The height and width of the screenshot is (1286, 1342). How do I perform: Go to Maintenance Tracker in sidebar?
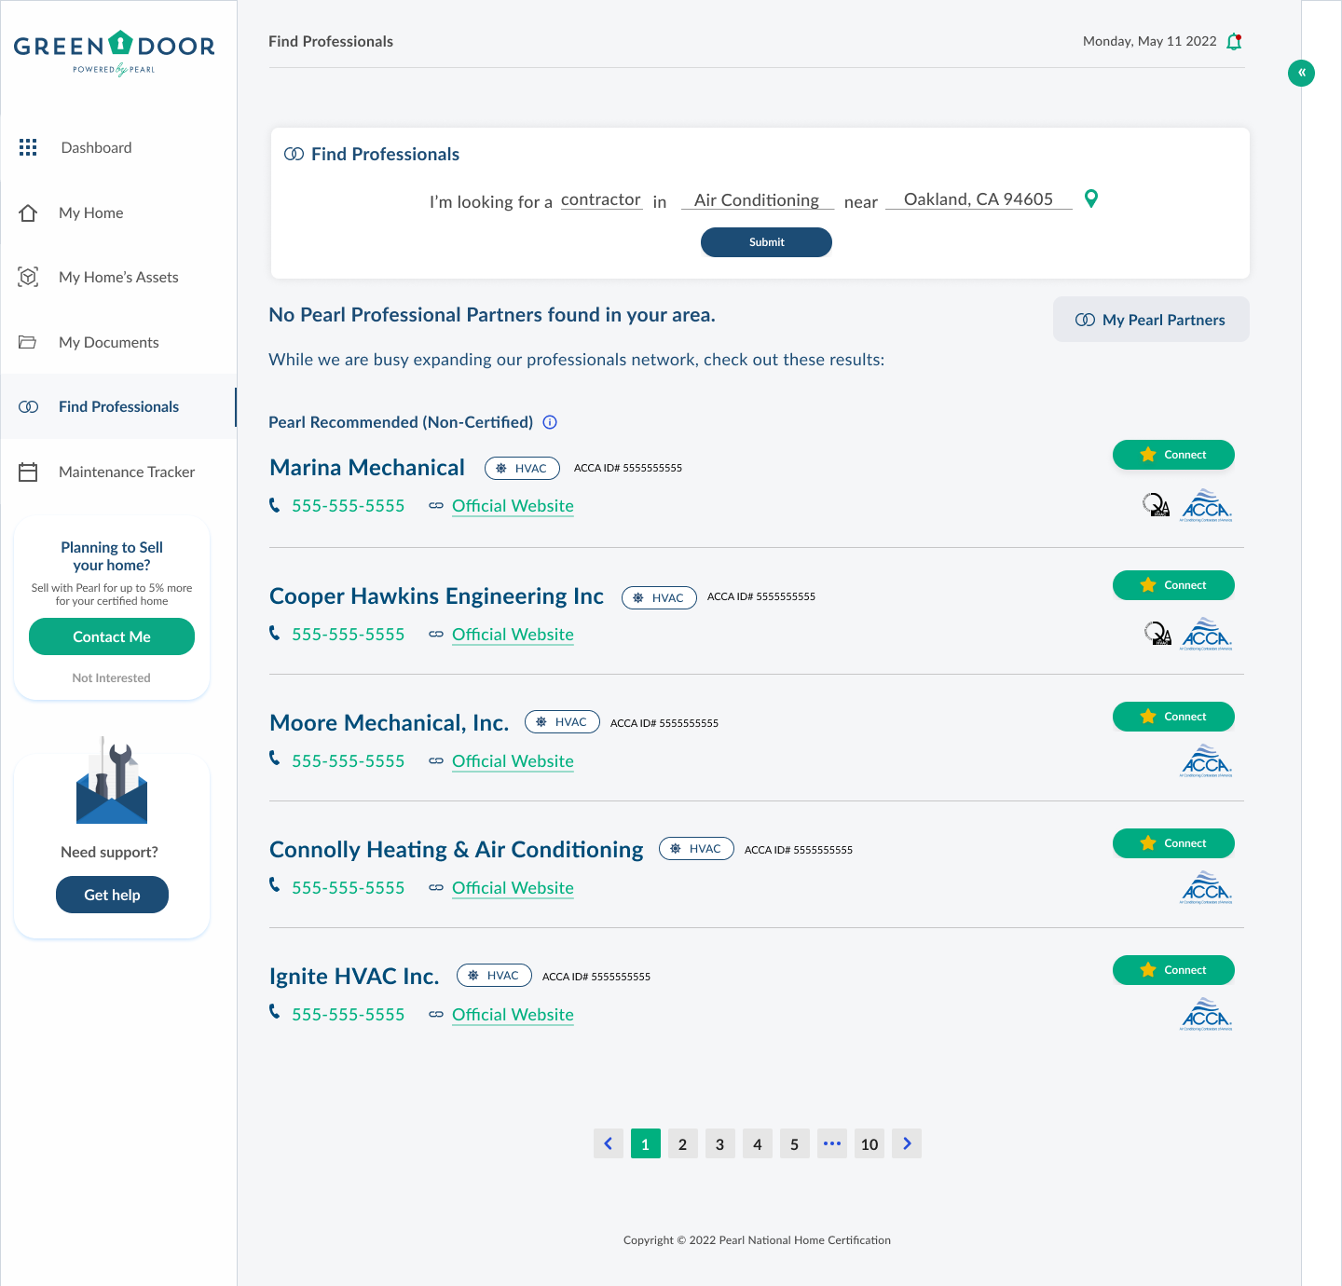tap(127, 472)
